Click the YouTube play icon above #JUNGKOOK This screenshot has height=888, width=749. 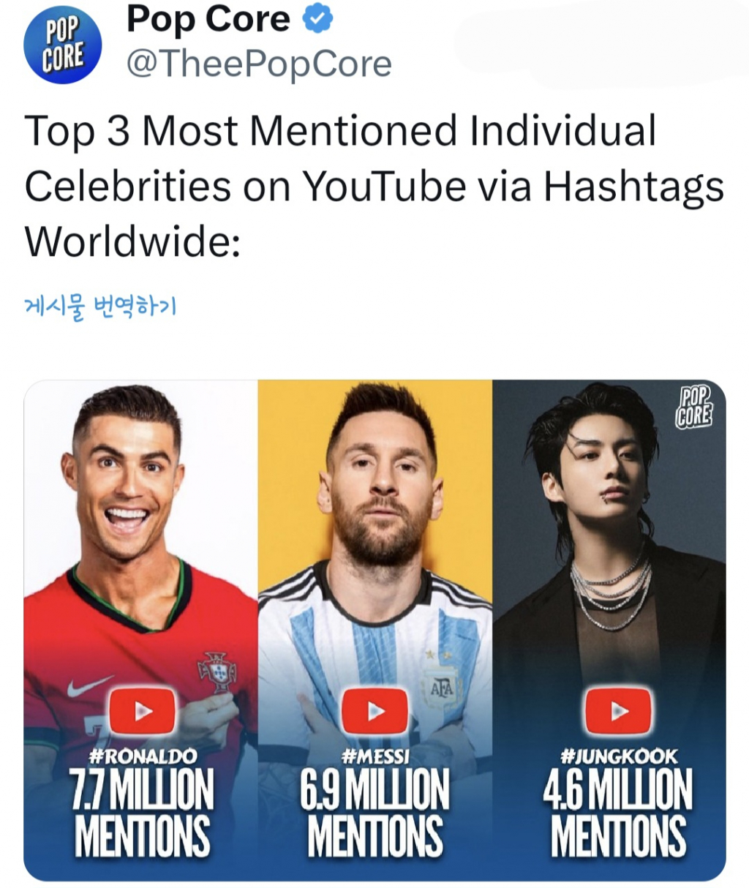coord(618,711)
